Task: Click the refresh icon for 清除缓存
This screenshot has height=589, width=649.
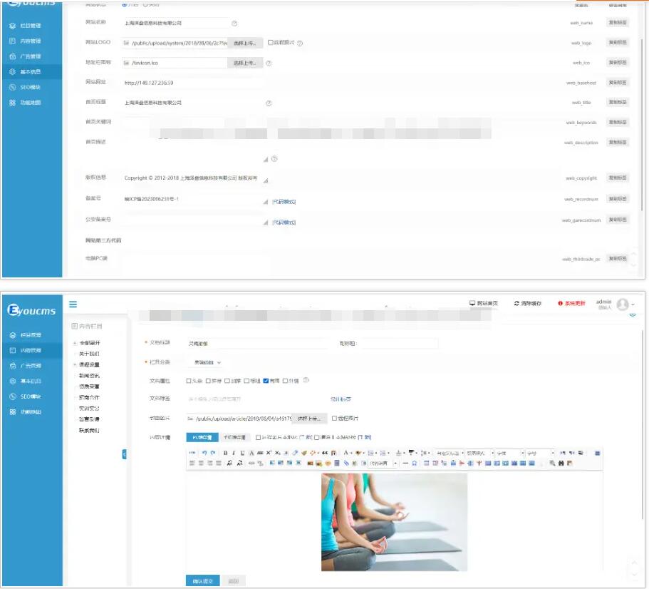Action: pos(517,303)
